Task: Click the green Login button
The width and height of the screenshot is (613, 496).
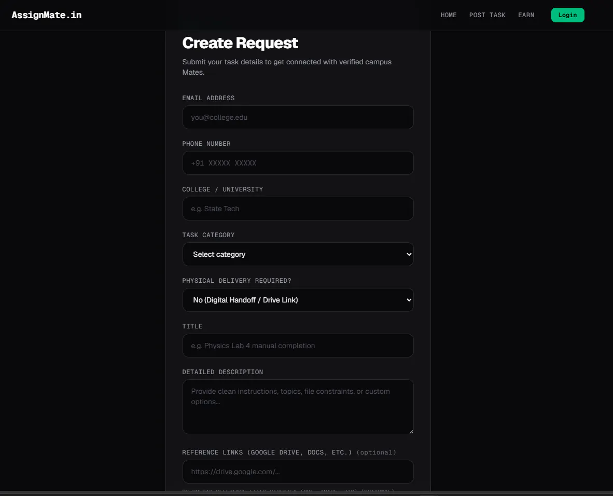Action: 567,15
